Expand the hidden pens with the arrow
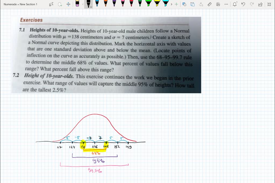The height and width of the screenshot is (183, 275). pyautogui.click(x=171, y=4)
